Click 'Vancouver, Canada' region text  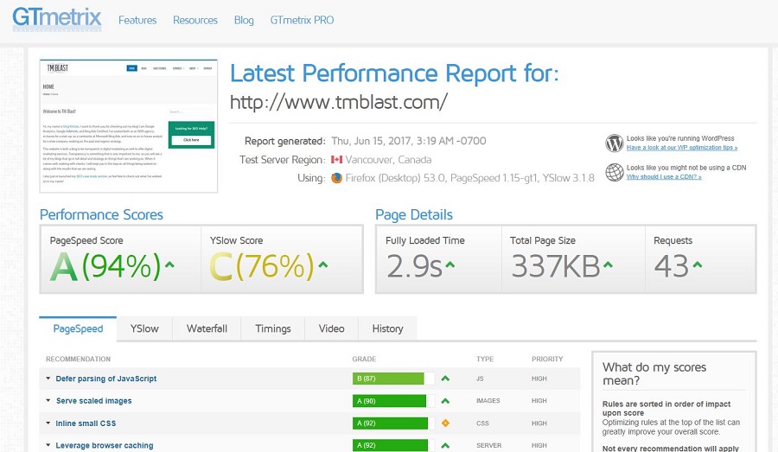click(388, 160)
